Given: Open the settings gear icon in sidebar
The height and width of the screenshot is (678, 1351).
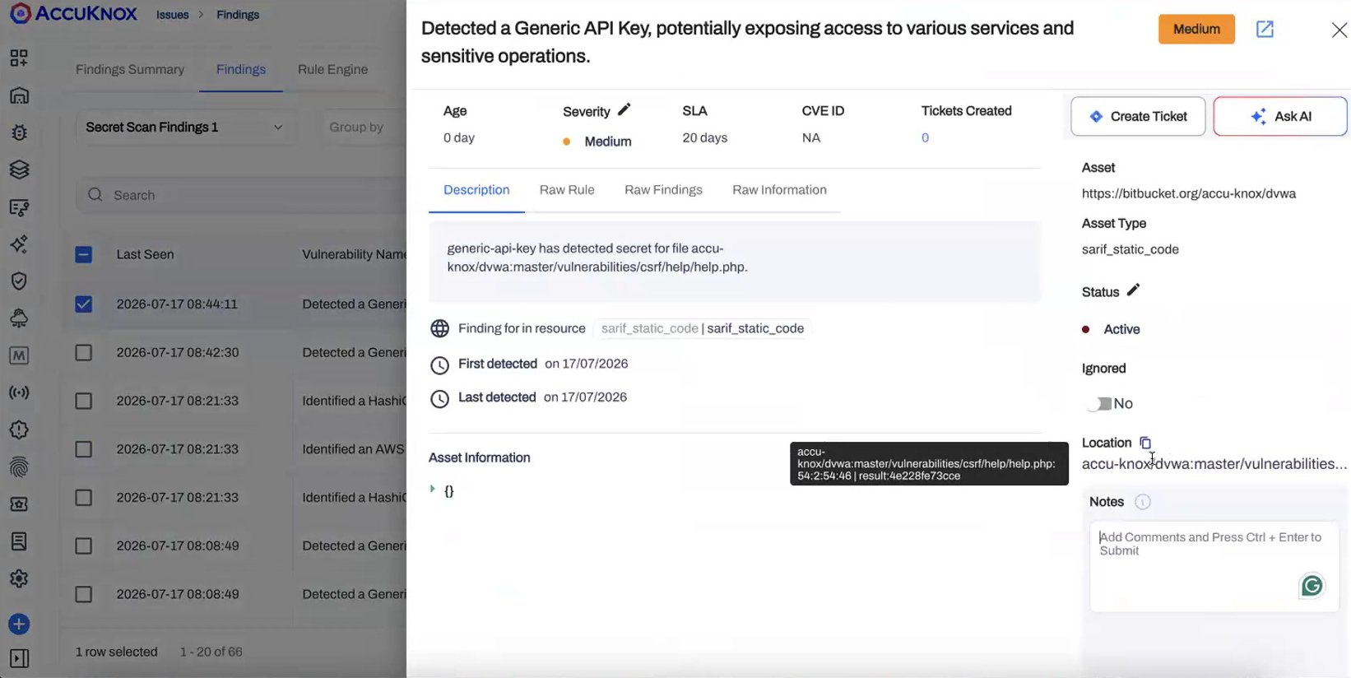Looking at the screenshot, I should pos(19,578).
